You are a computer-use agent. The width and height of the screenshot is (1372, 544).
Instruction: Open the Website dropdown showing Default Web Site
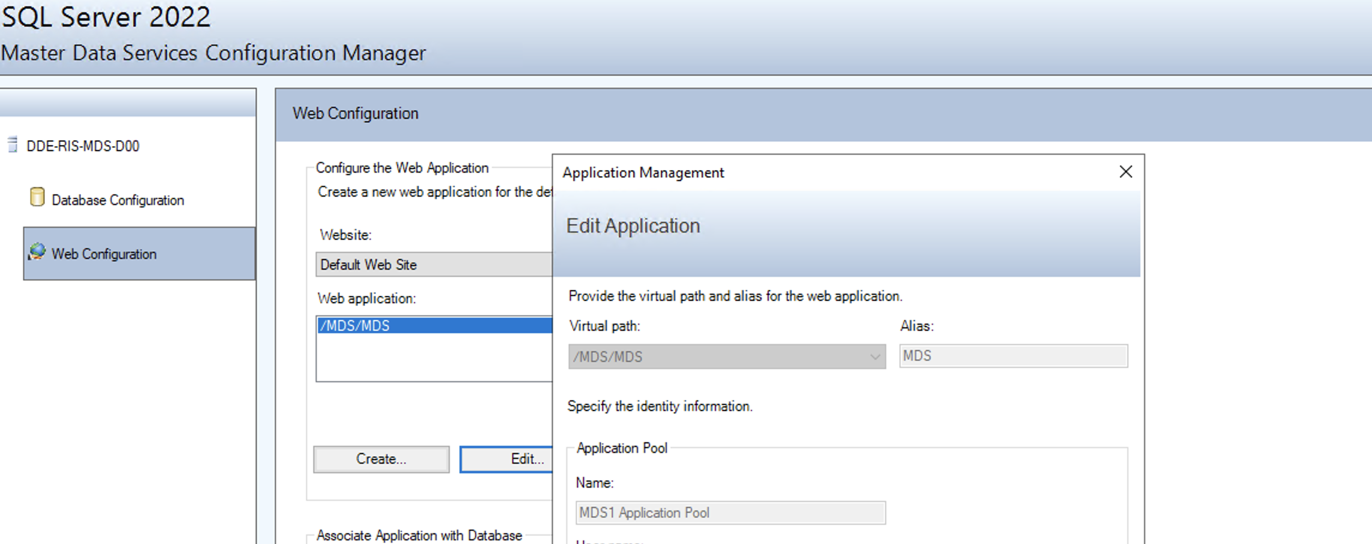pos(434,264)
